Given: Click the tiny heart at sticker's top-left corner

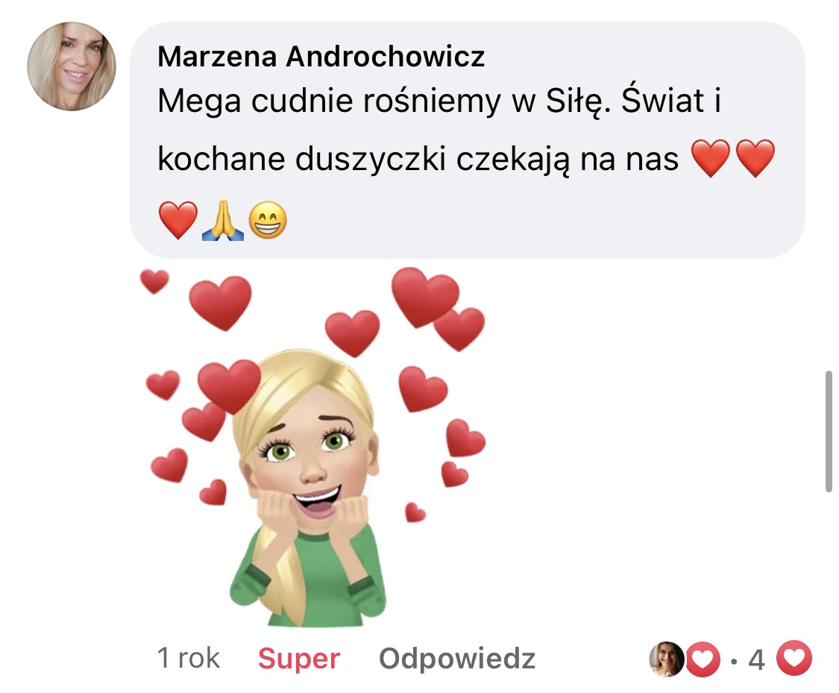Looking at the screenshot, I should [154, 281].
